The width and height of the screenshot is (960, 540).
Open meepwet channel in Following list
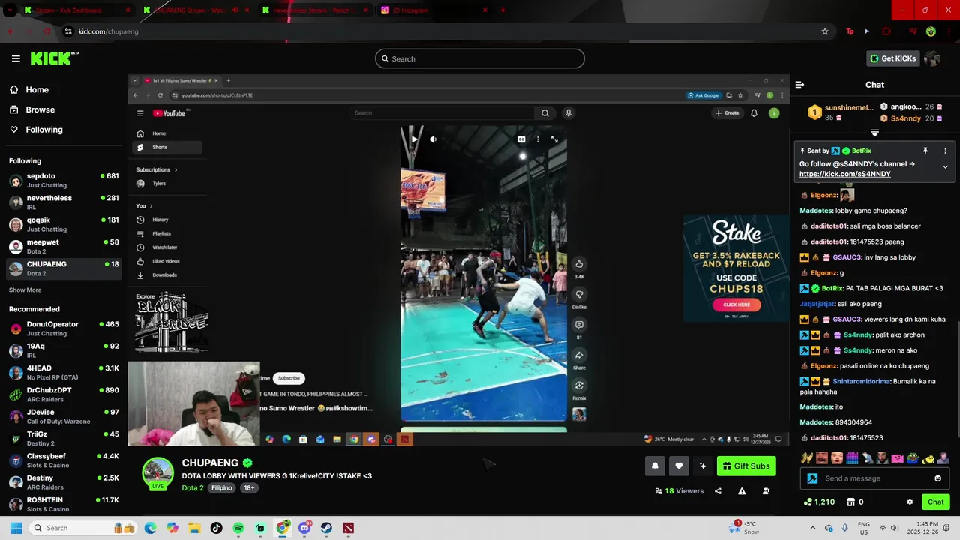pos(64,246)
